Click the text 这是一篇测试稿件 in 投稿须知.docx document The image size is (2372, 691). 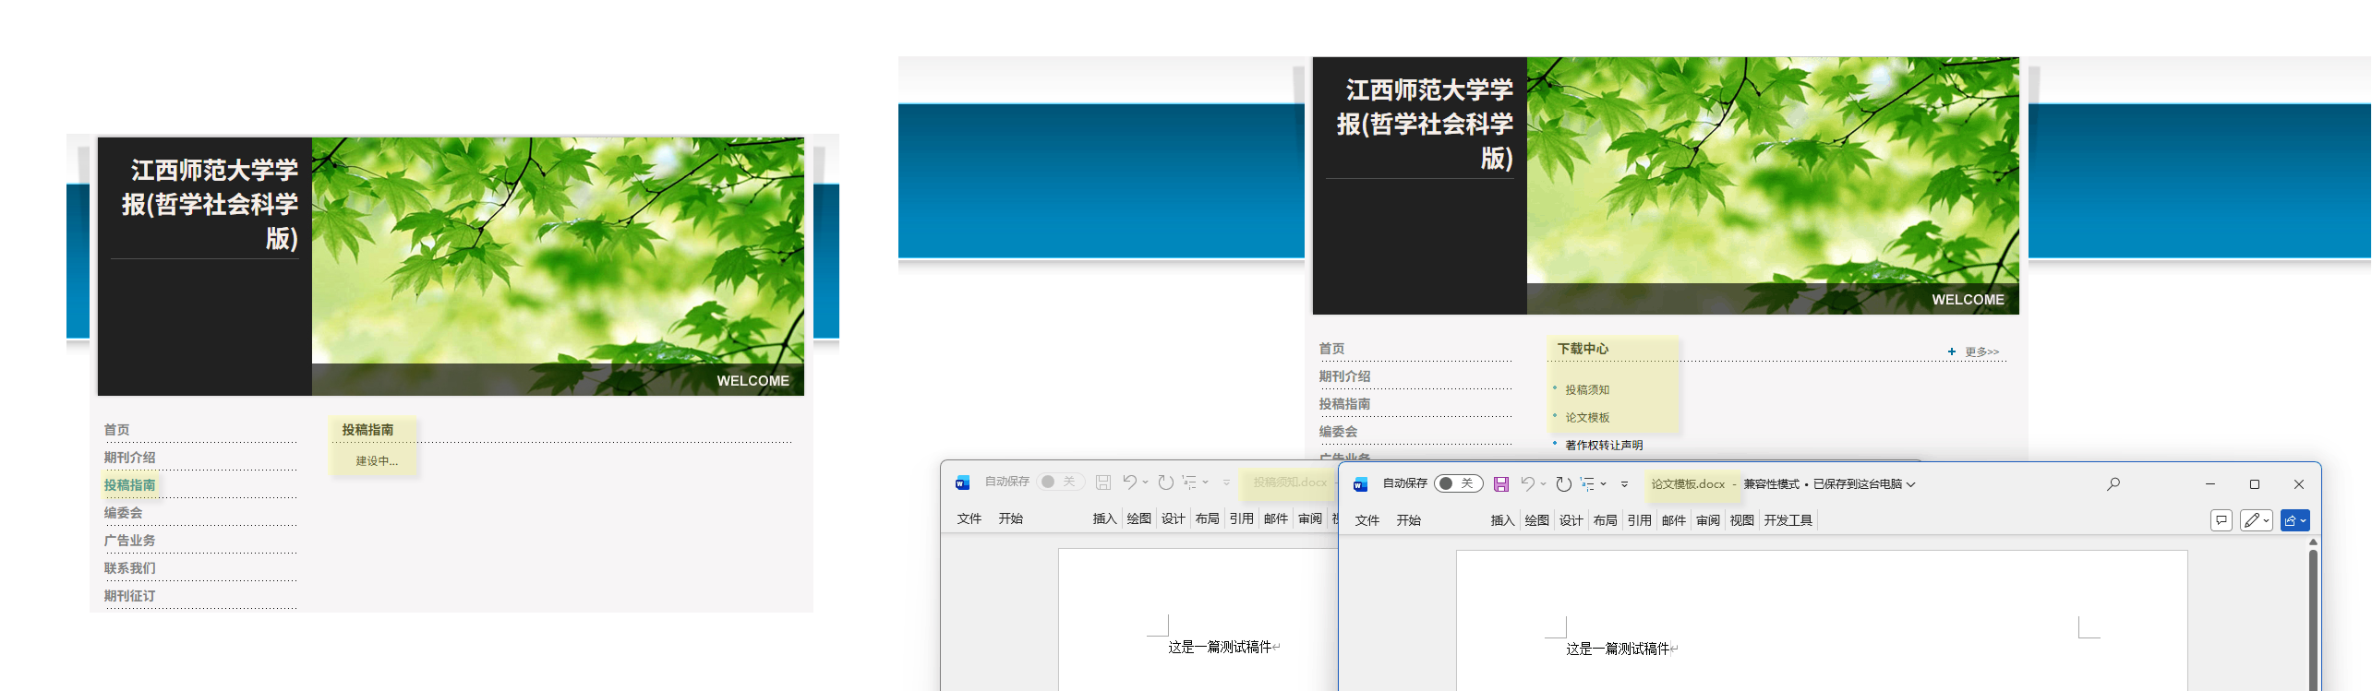click(x=1220, y=647)
